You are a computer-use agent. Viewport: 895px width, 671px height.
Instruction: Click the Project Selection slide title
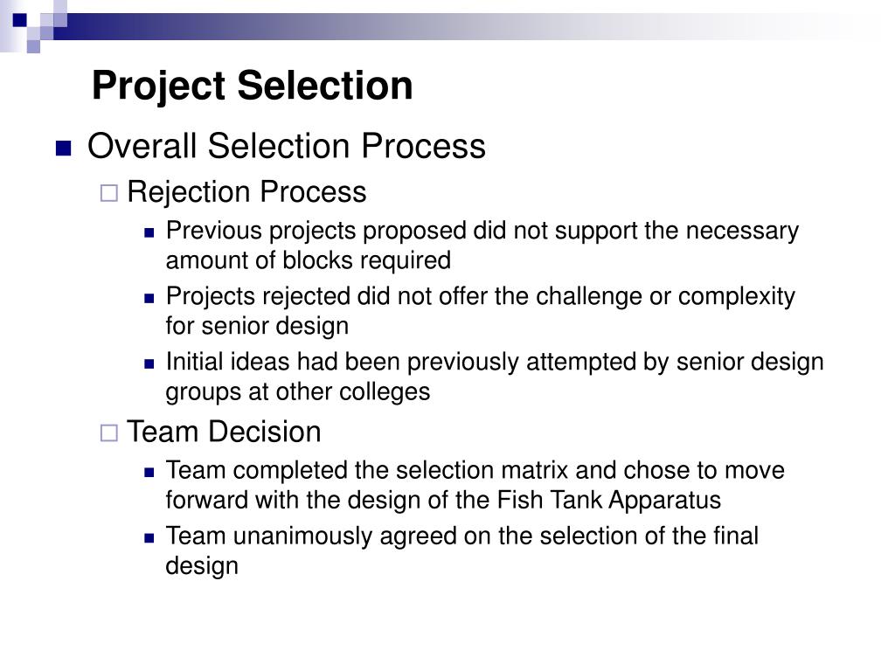coord(253,86)
